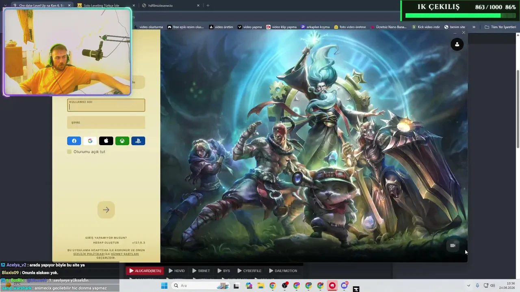Click the profile icon on the login artwork
Viewport: 520px width, 292px height.
point(457,44)
